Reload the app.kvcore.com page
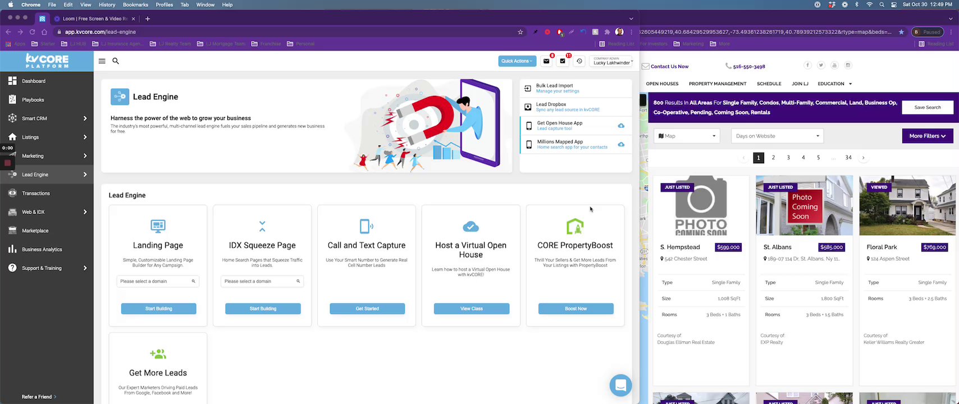 click(32, 32)
